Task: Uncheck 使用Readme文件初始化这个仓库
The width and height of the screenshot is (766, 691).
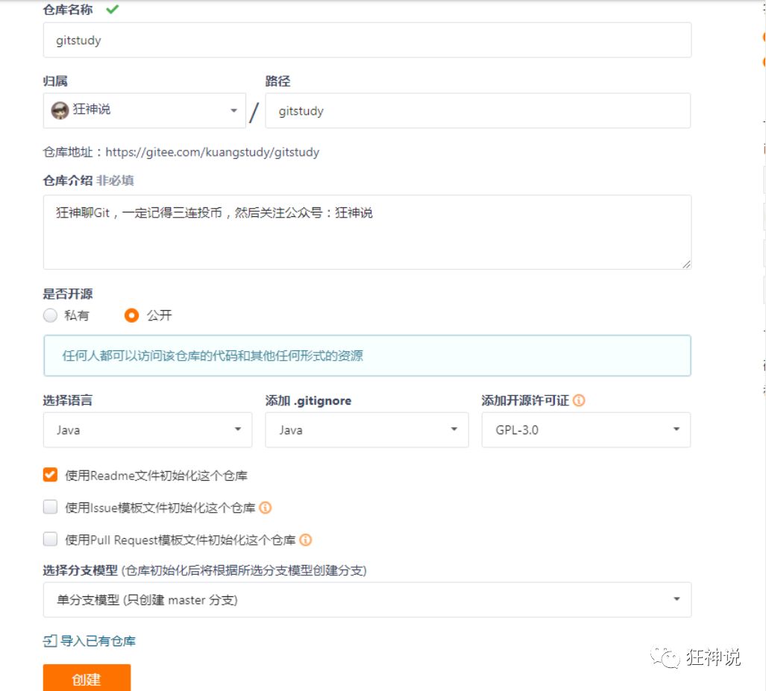Action: pos(50,473)
